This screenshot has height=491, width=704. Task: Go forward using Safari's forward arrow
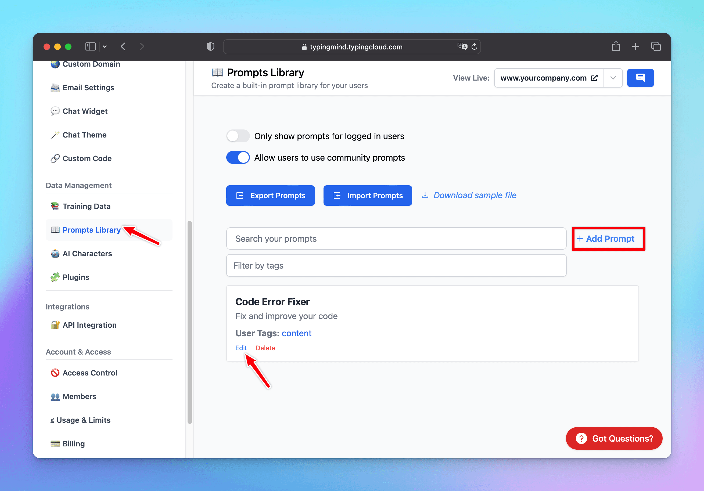coord(142,46)
